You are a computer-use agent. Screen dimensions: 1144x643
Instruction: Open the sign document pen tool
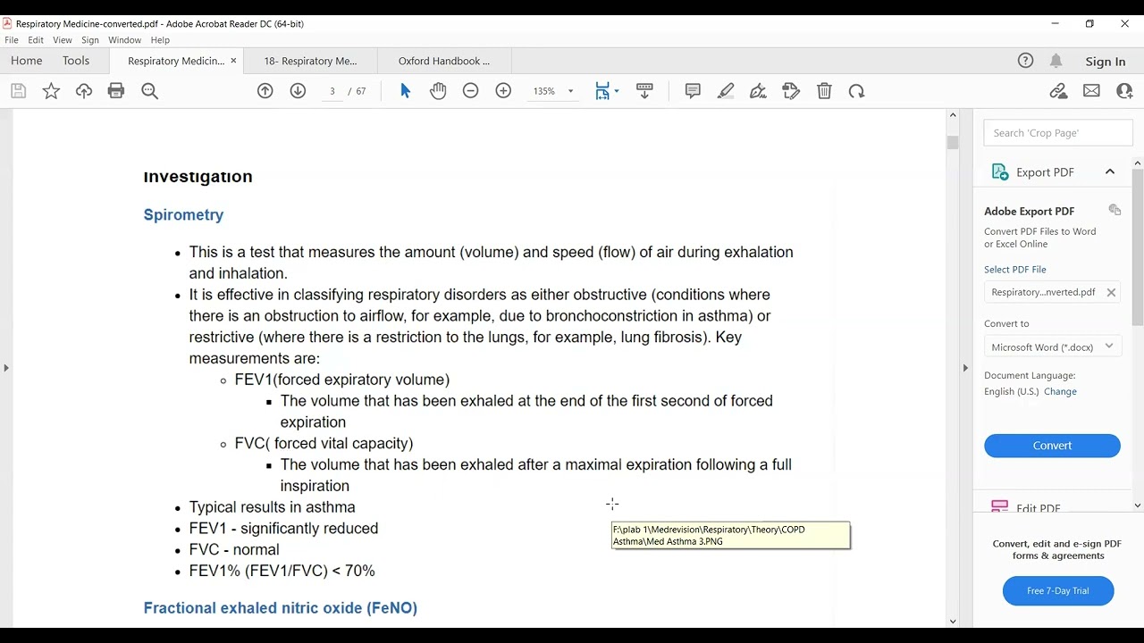(x=759, y=91)
